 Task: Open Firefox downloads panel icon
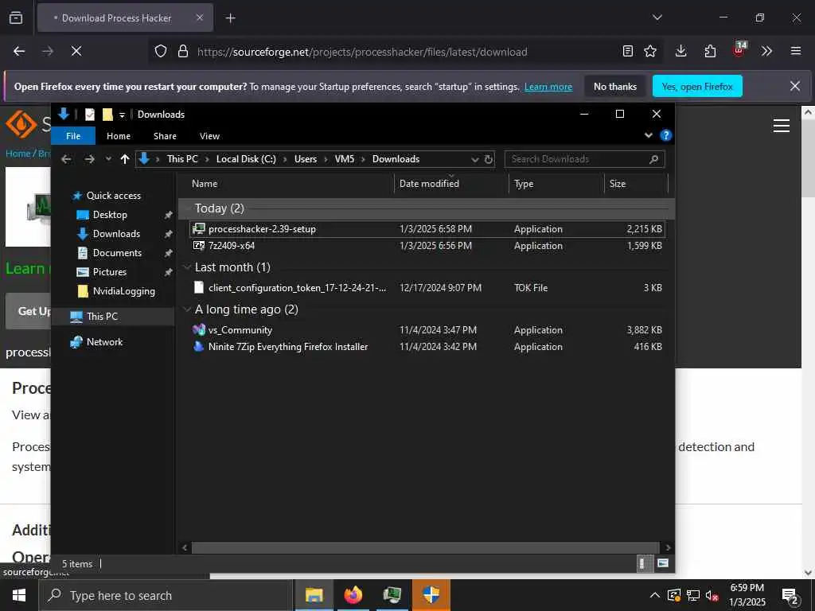(x=680, y=51)
